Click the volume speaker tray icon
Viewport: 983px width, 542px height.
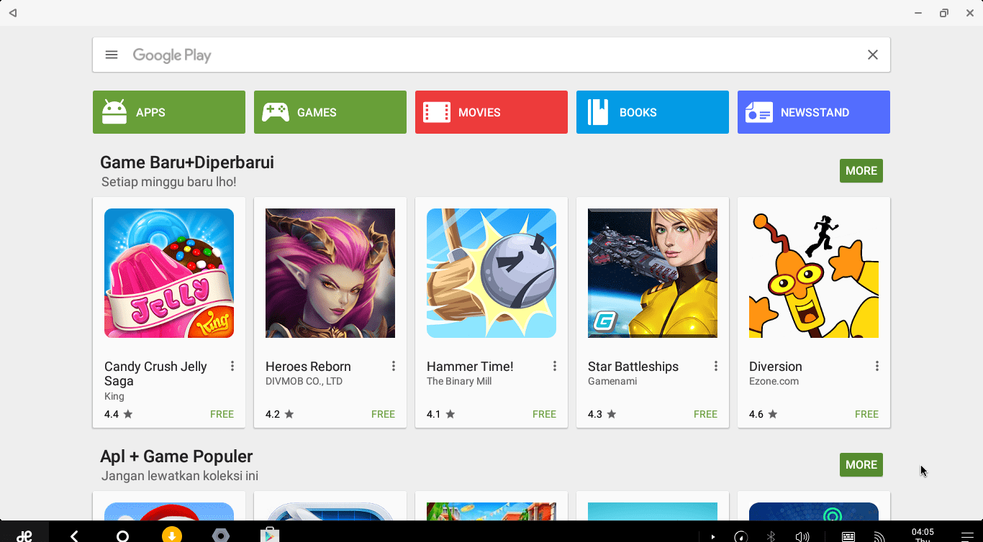(x=802, y=536)
